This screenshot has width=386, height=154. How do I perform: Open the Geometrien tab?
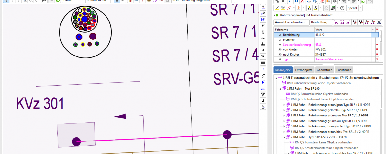tap(324, 70)
